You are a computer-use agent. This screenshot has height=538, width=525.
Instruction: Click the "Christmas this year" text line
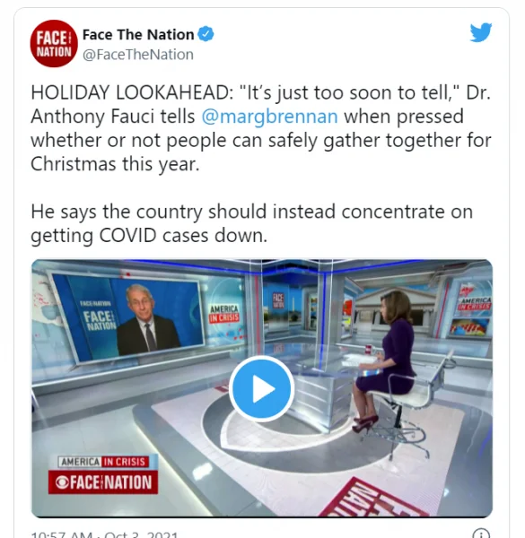[115, 164]
